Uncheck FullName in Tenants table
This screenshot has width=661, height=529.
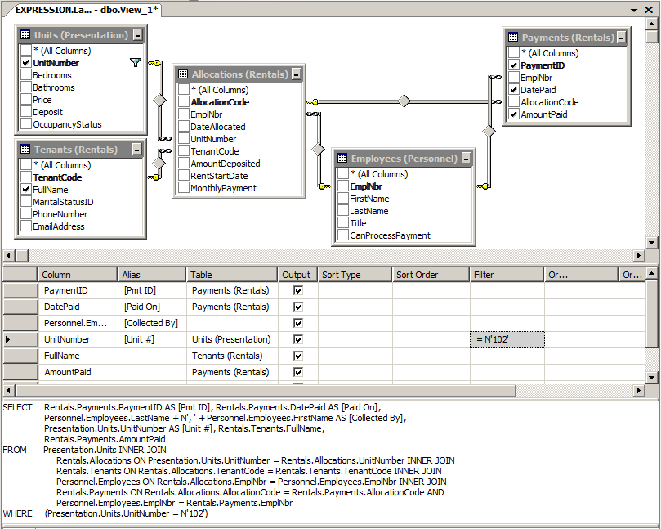tap(26, 190)
